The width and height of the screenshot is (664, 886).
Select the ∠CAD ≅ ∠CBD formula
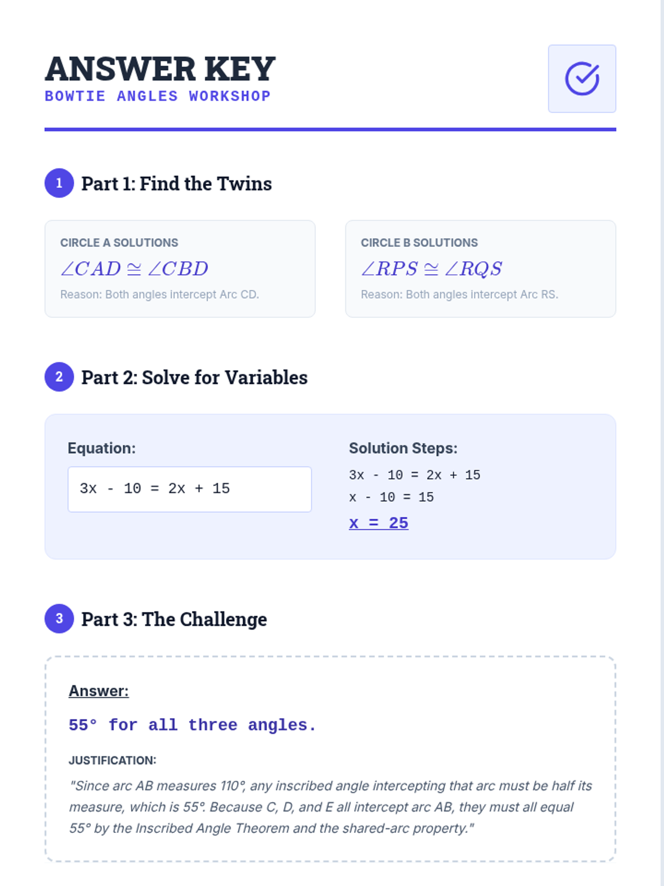[x=134, y=269]
